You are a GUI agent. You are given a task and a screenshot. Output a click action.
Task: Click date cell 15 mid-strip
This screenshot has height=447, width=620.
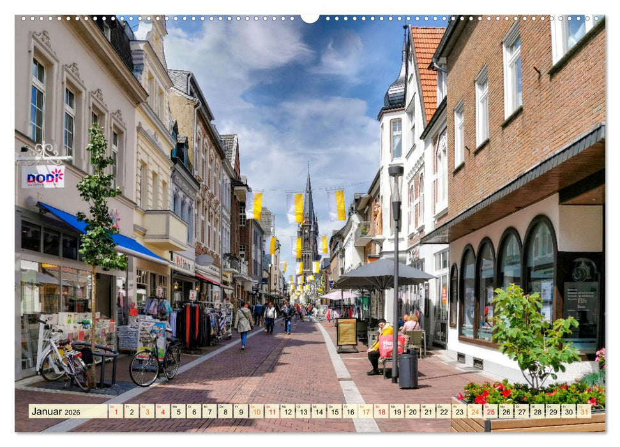334,413
